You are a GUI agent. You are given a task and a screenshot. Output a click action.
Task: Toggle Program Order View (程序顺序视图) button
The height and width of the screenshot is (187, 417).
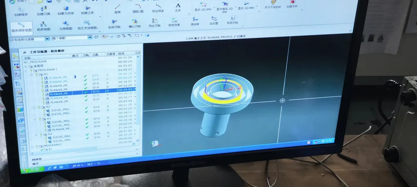(x=21, y=27)
